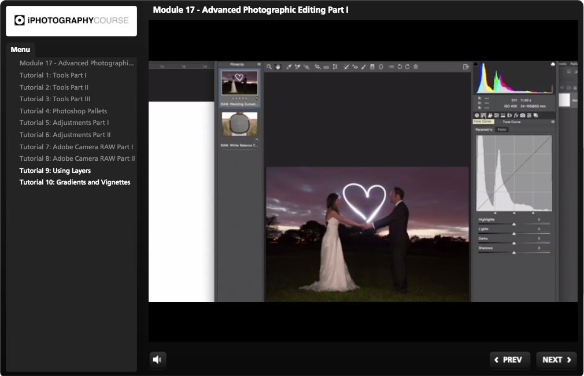The width and height of the screenshot is (584, 376).
Task: Select the Crop tool in Camera Raw
Action: click(x=317, y=67)
